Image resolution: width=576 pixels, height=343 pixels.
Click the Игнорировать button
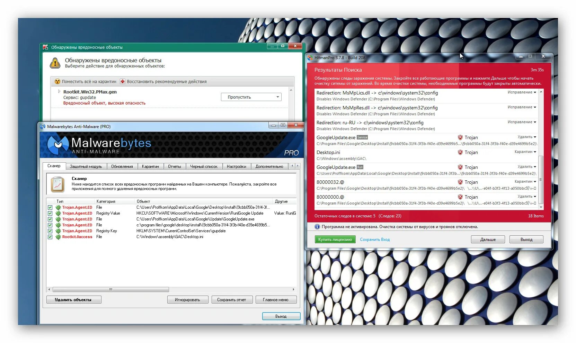coord(188,300)
